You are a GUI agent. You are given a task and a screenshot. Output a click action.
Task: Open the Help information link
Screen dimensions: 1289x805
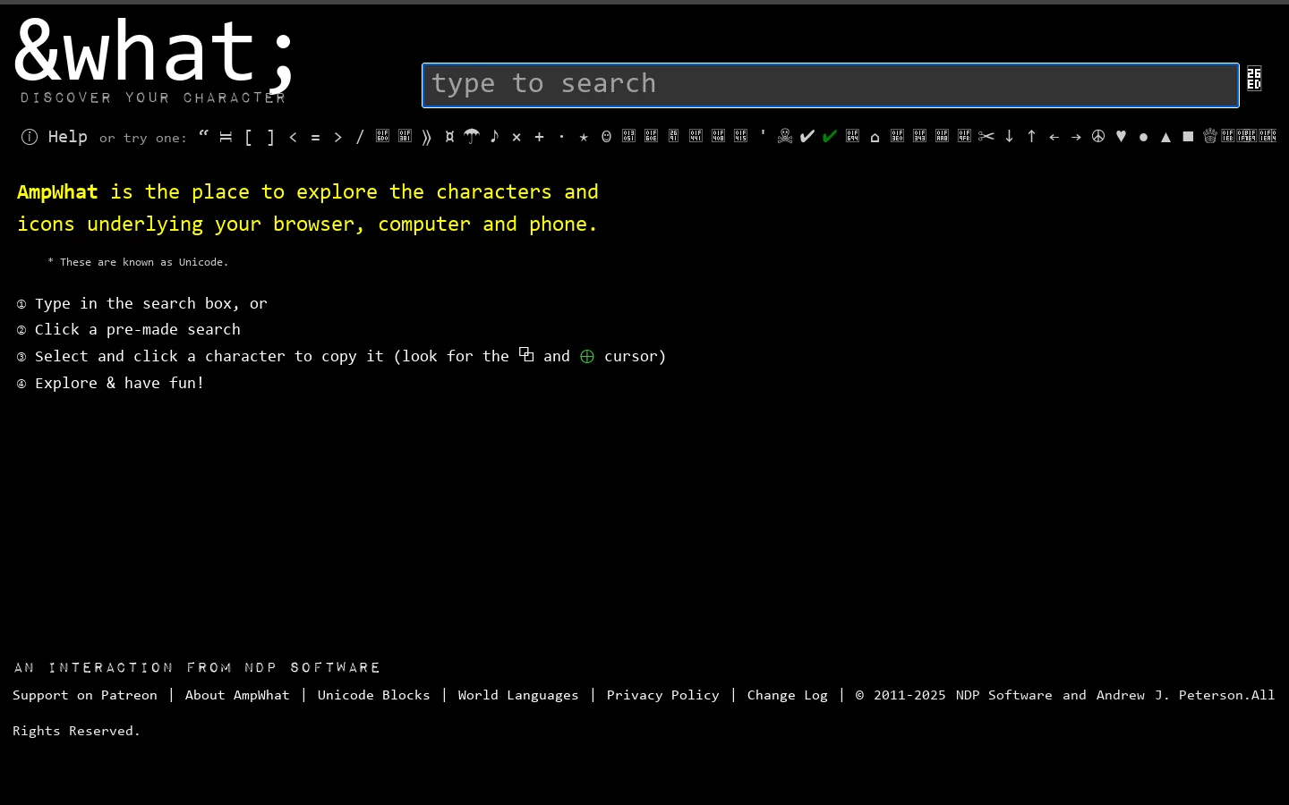pos(55,137)
